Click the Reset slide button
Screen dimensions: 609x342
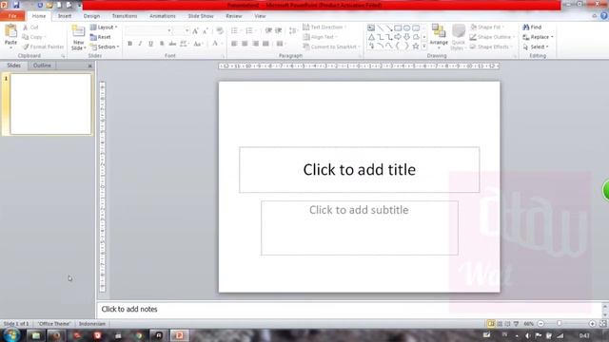[100, 37]
